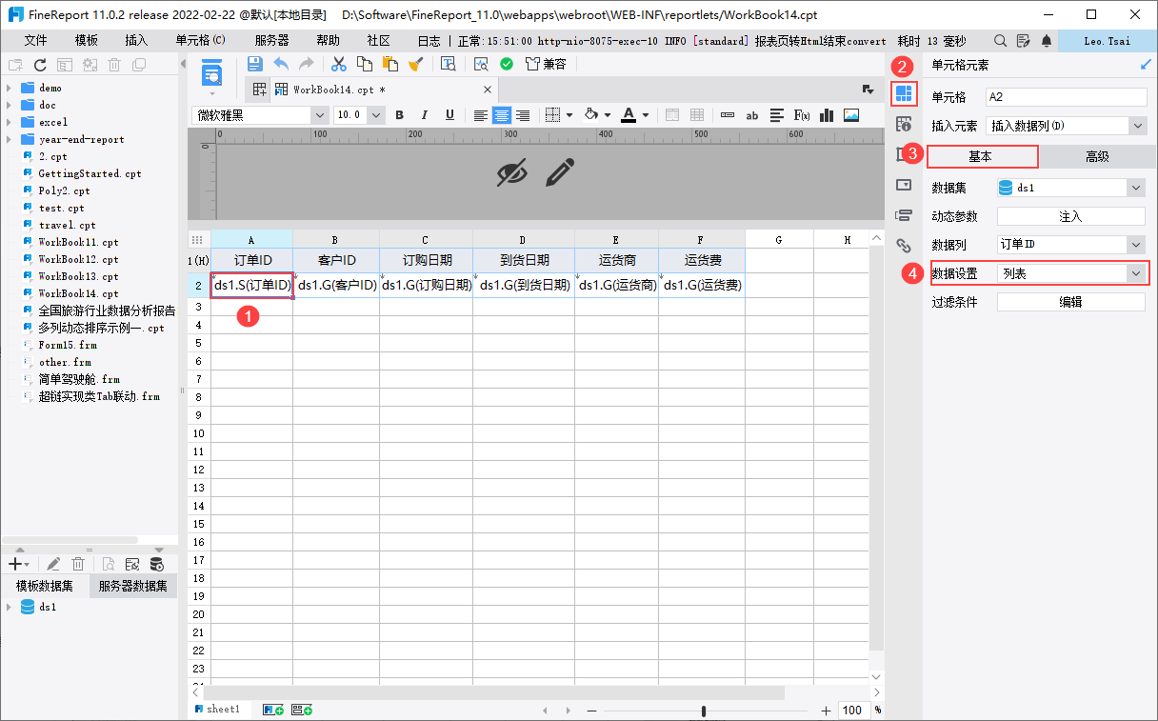The image size is (1158, 721).
Task: Align cell text right
Action: [x=522, y=115]
